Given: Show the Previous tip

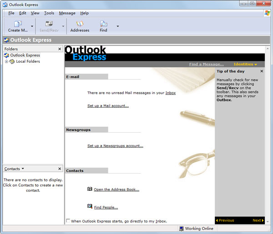Looking at the screenshot, I should click(225, 220).
